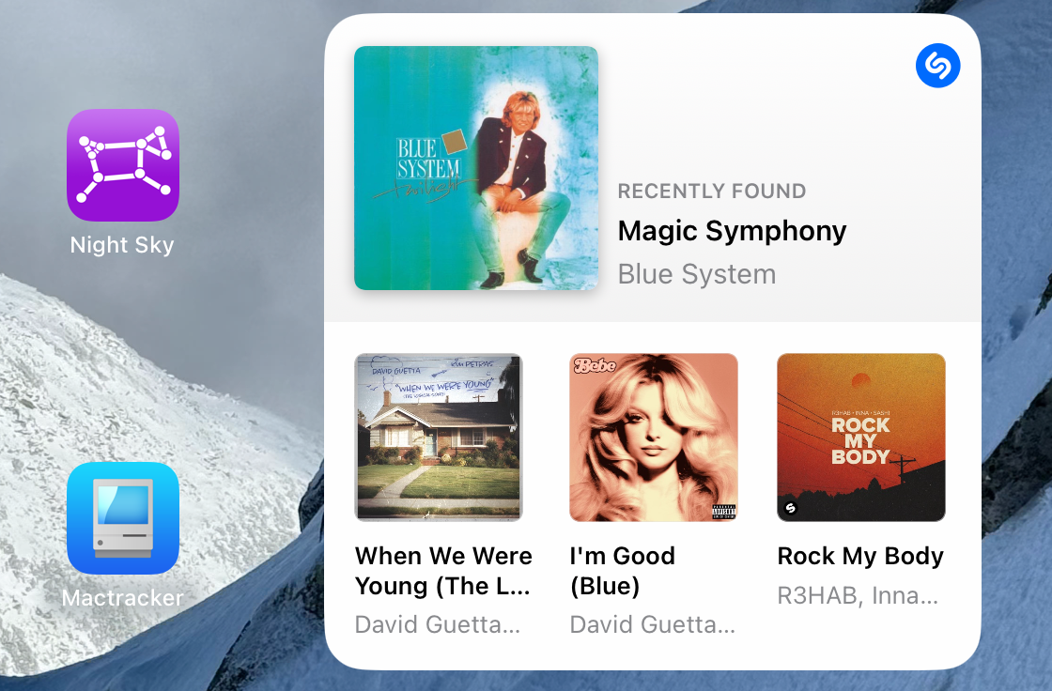The height and width of the screenshot is (691, 1052).
Task: Click David Guetta under When We Were Young
Action: tap(438, 624)
